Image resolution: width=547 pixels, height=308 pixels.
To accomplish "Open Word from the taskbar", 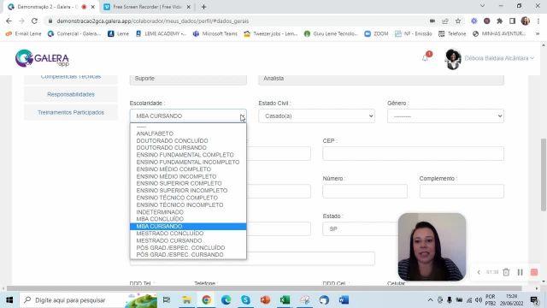I will click(344, 300).
